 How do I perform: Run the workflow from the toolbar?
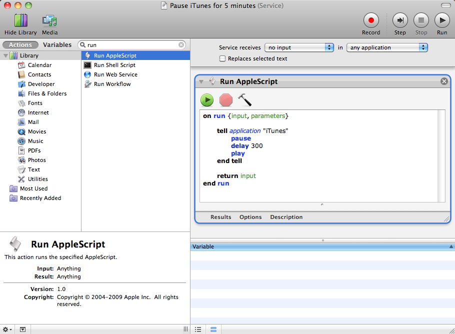pos(441,21)
